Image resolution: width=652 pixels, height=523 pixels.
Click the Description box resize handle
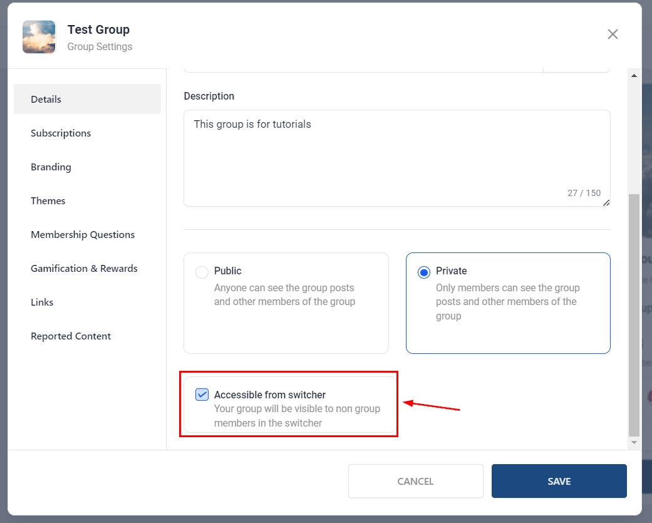(x=606, y=202)
